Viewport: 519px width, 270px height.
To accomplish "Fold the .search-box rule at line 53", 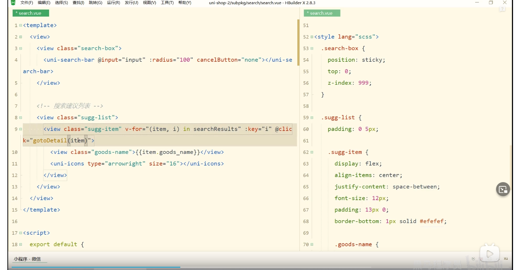I will [x=312, y=48].
